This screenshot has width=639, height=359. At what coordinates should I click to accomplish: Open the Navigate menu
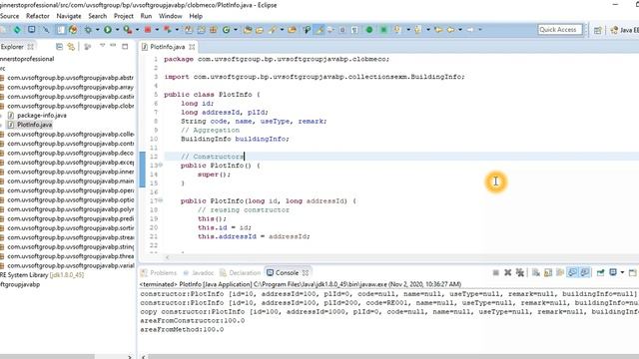(69, 16)
